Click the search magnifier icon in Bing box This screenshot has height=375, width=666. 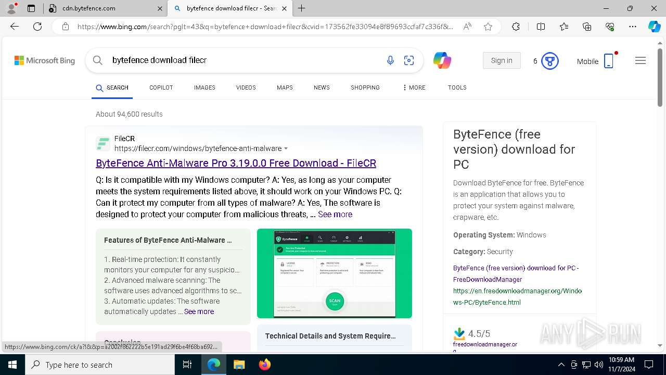tap(97, 60)
